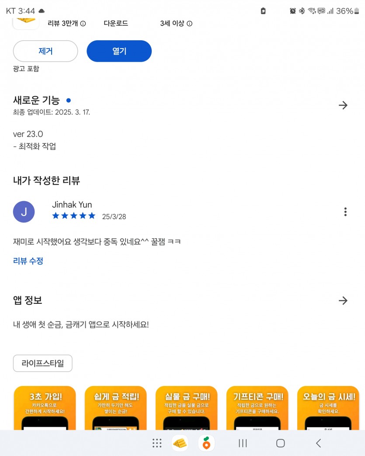
Task: Open the 3초 가입! screenshot thumbnail
Action: [45, 408]
